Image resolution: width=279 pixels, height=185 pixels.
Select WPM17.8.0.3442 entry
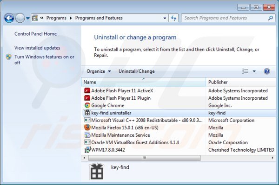[x=108, y=150]
